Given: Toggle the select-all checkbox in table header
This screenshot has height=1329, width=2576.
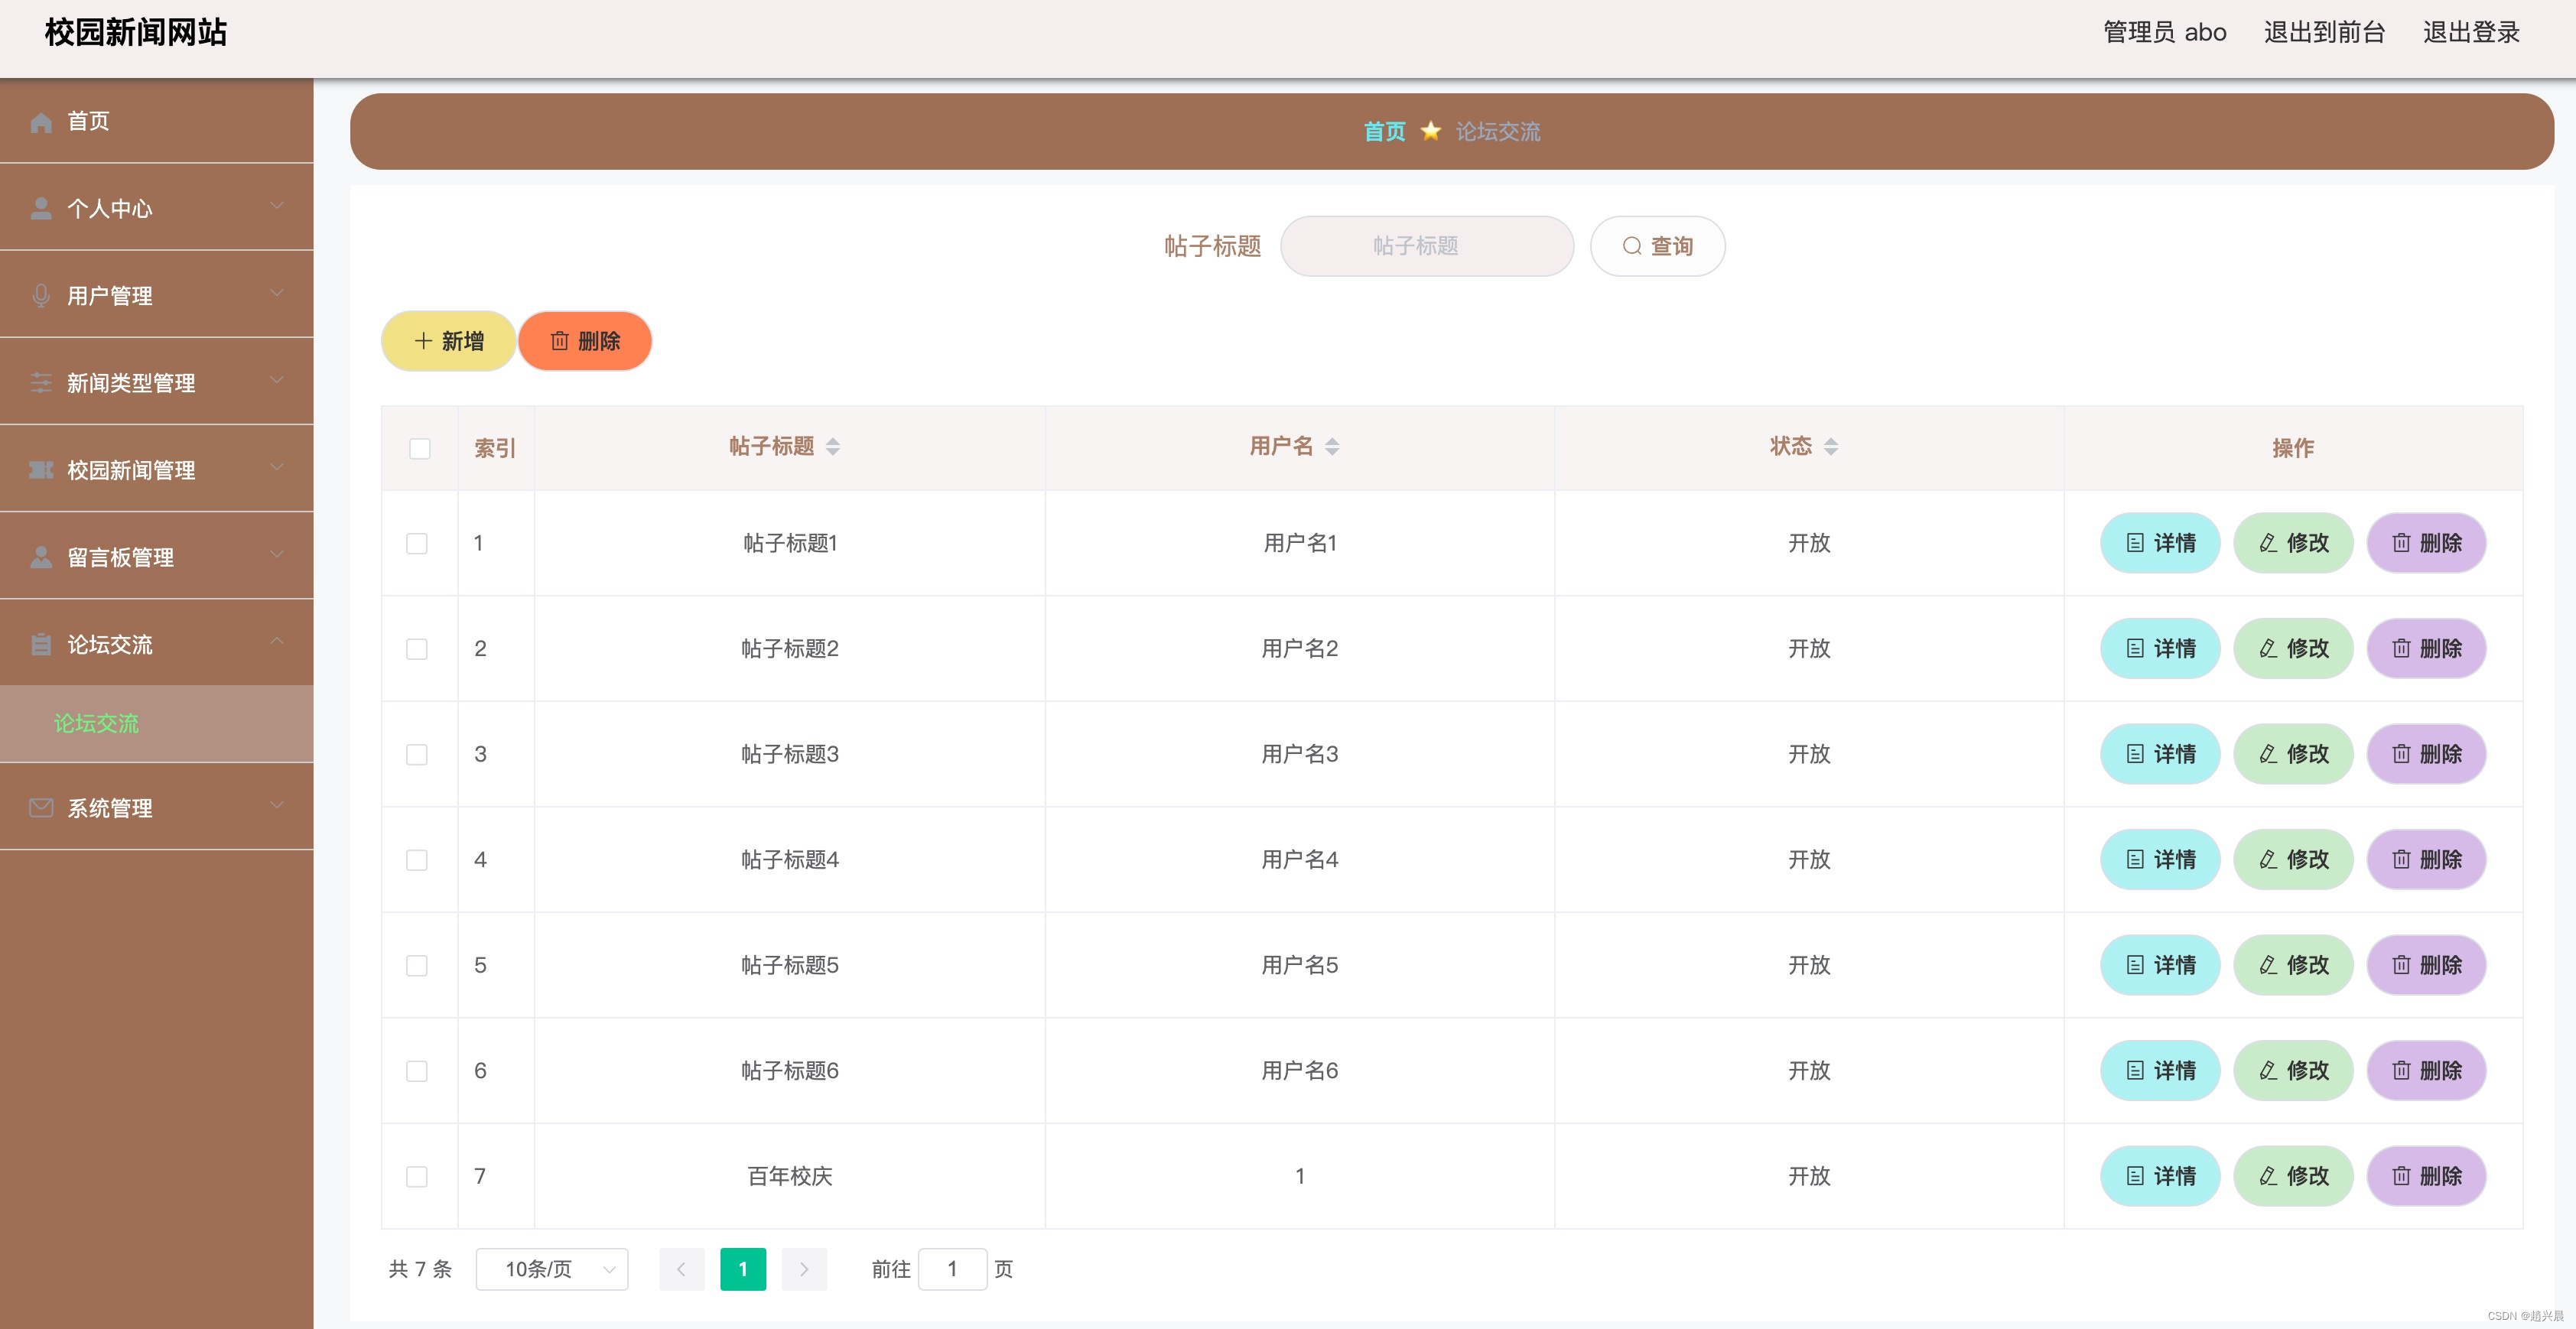Looking at the screenshot, I should (420, 449).
